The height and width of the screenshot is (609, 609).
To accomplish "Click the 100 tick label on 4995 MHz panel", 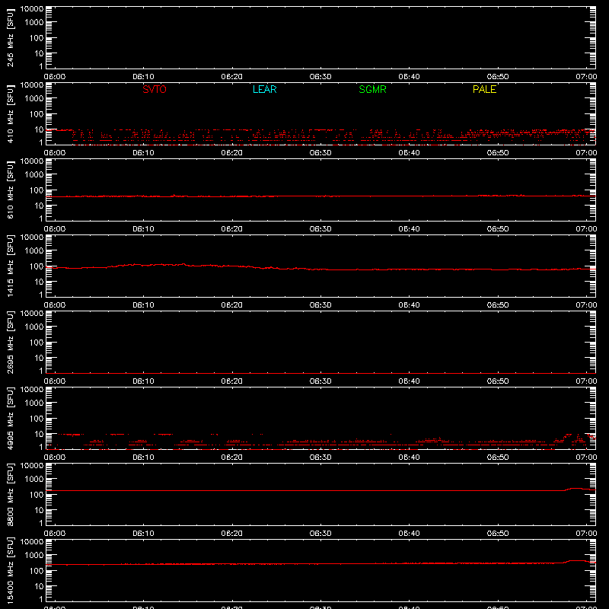I will click(37, 419).
